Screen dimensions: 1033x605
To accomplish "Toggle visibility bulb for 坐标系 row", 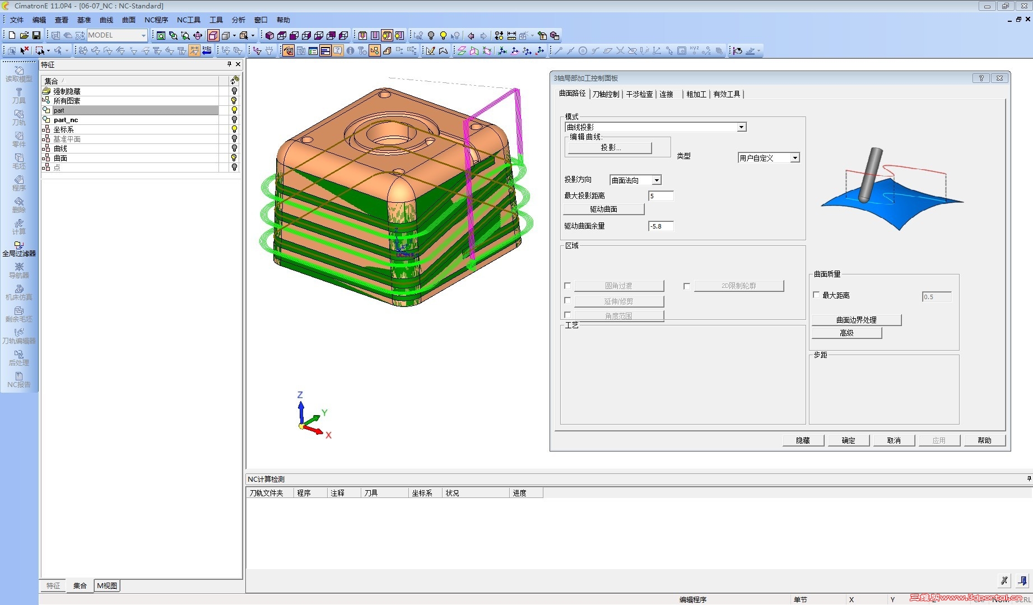I will point(234,129).
